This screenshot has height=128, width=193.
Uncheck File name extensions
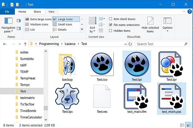click(111, 25)
